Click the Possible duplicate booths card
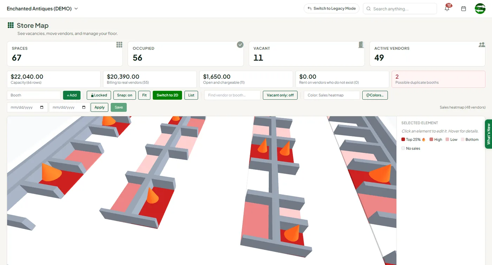 438,79
